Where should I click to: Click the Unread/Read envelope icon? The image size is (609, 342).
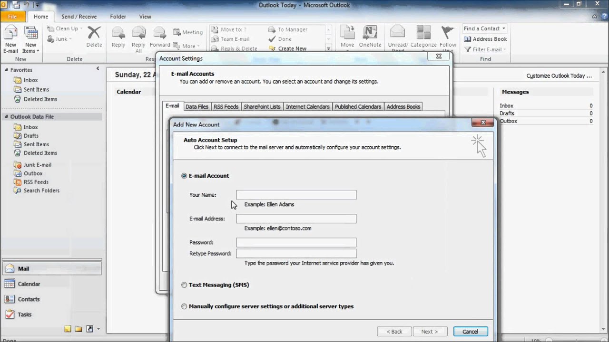[397, 38]
